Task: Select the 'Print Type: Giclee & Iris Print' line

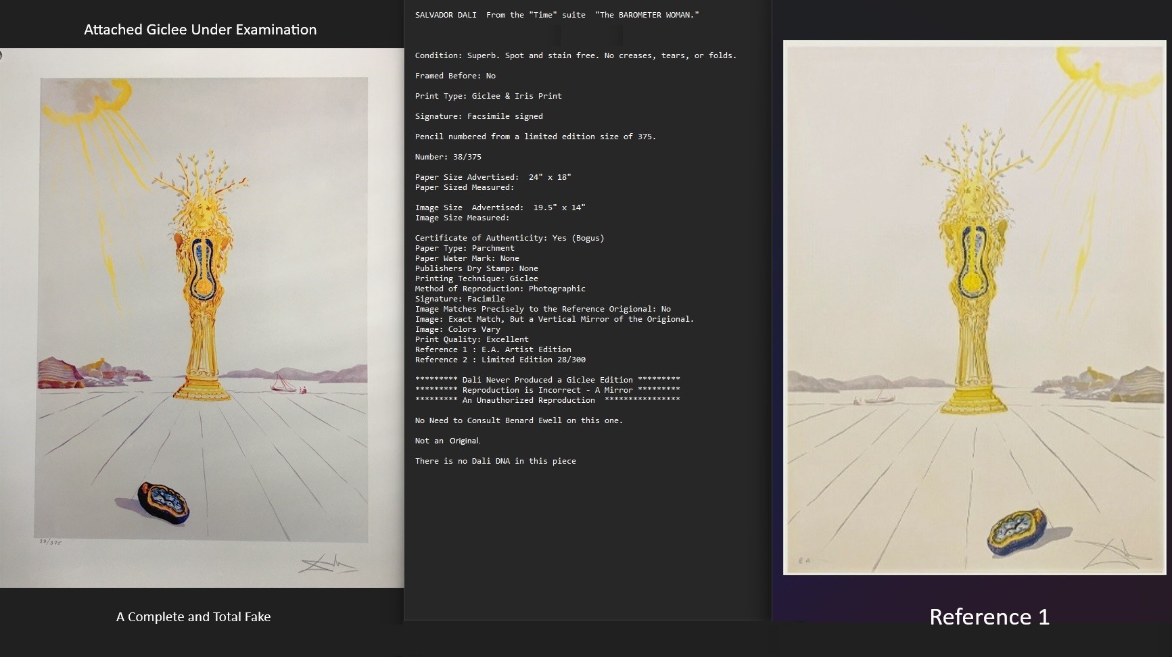Action: point(488,96)
